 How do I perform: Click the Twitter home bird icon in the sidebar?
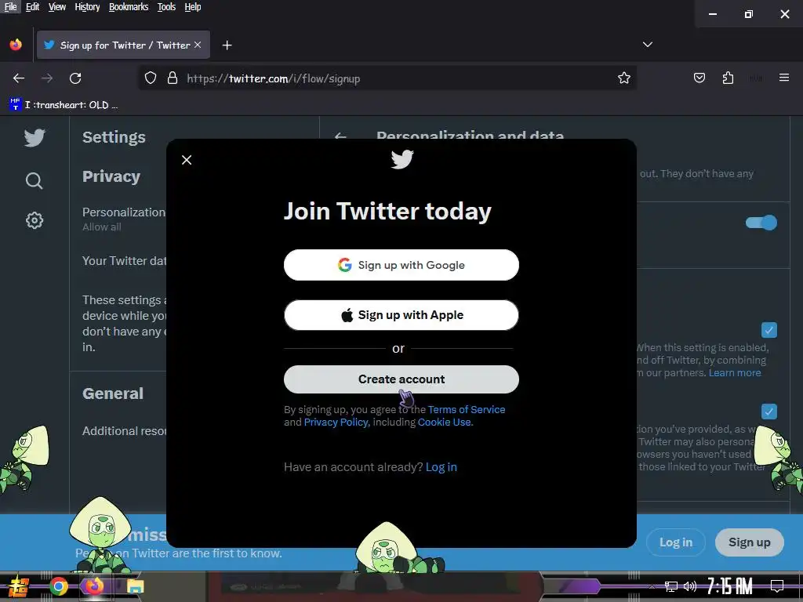coord(35,138)
